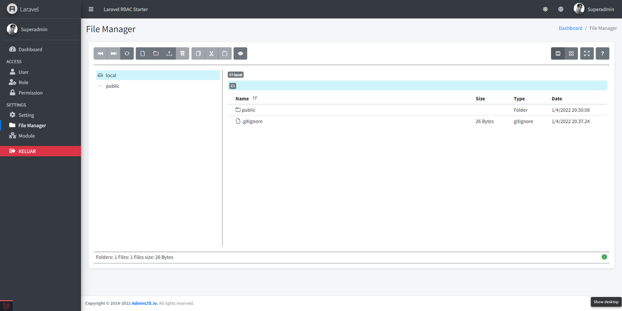Refresh the file list
This screenshot has height=311, width=622.
point(127,53)
